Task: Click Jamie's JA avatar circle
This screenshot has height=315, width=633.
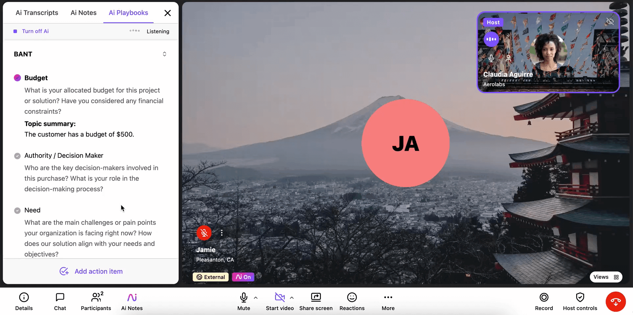Action: [405, 143]
